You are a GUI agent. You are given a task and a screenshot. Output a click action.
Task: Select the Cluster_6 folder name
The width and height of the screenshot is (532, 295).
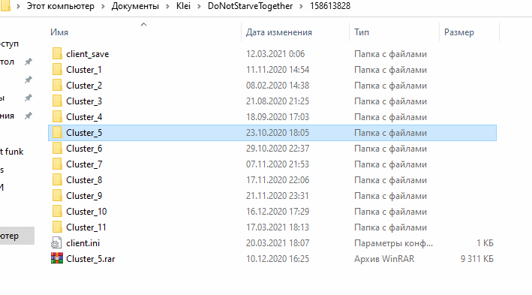tap(84, 149)
